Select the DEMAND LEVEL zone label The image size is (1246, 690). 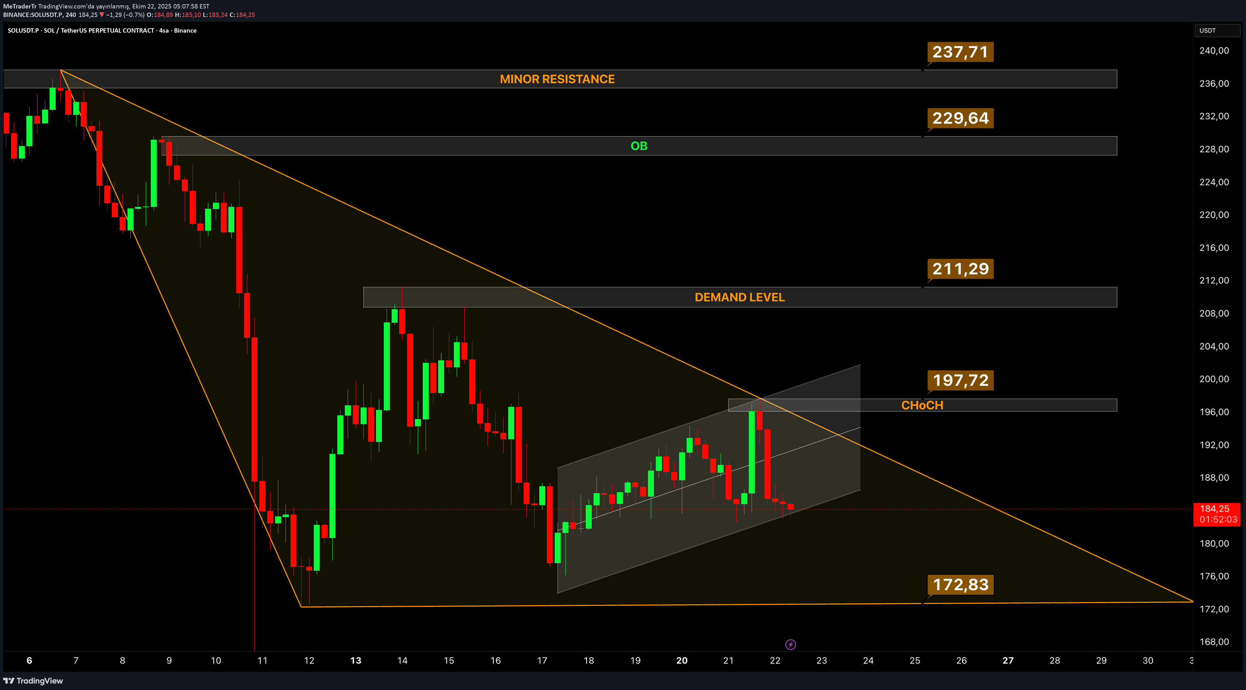(x=740, y=297)
